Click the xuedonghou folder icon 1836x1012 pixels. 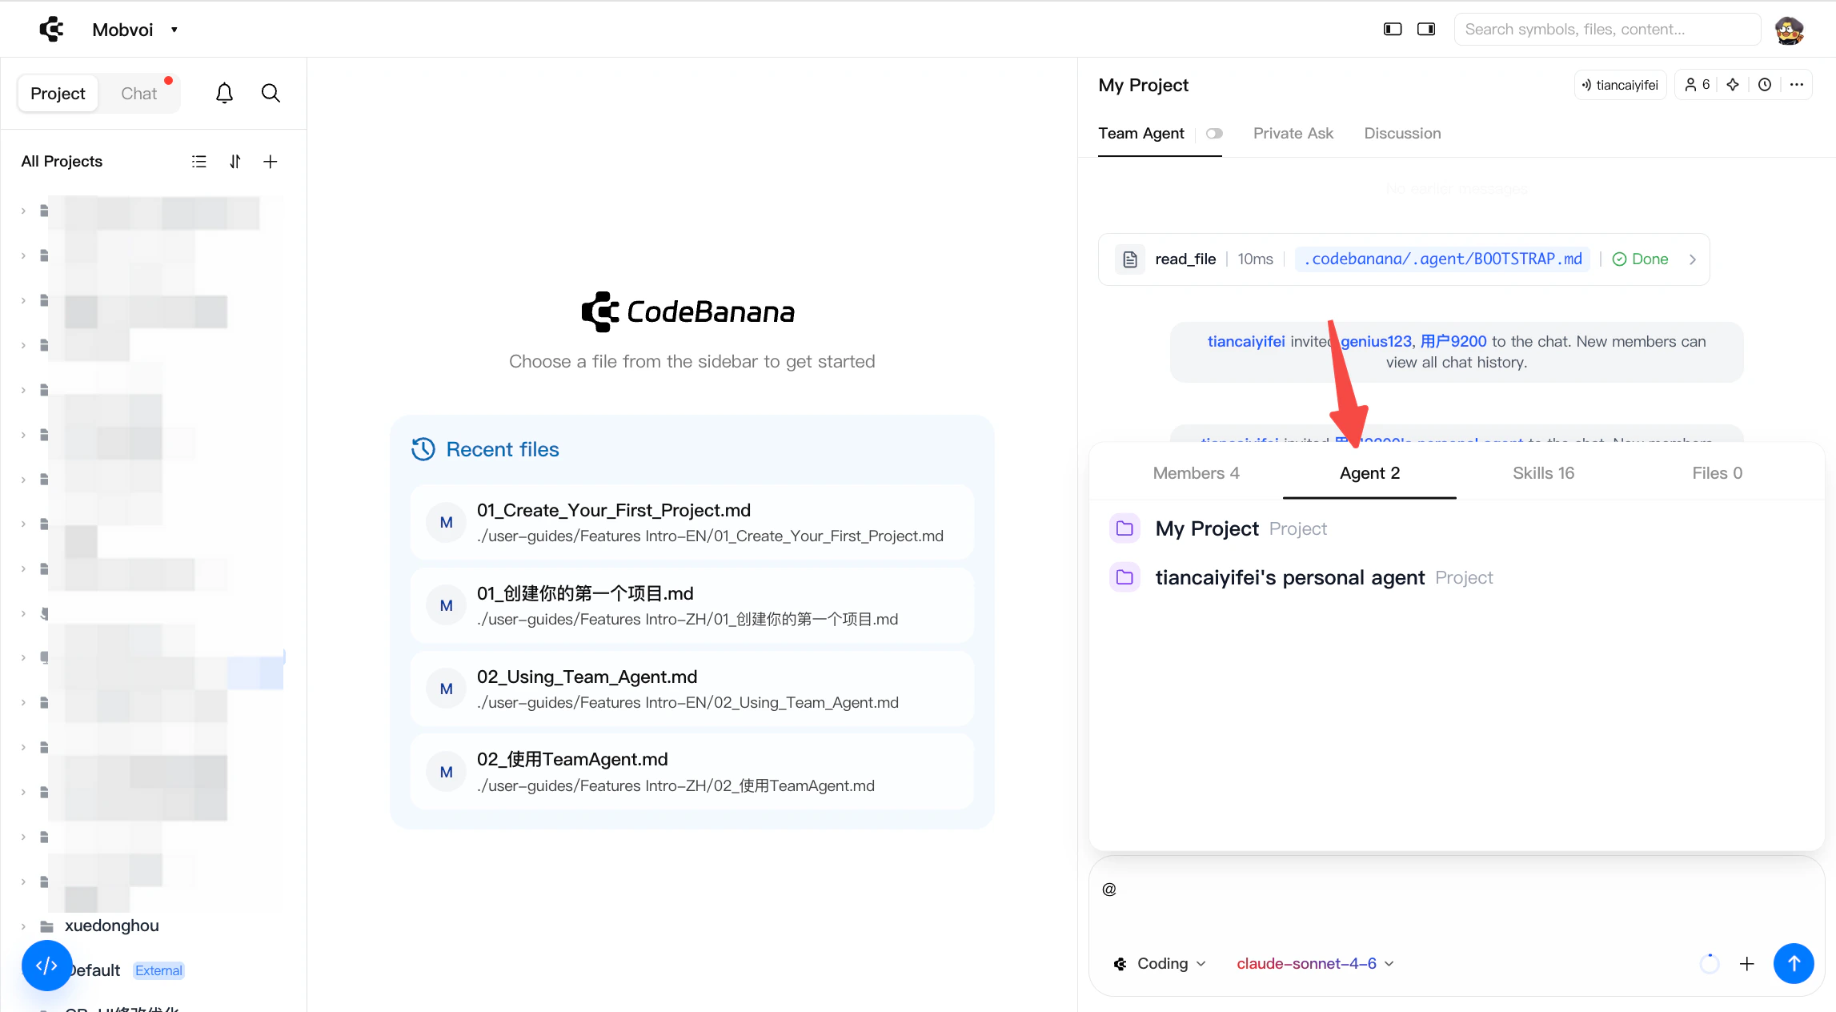[47, 926]
